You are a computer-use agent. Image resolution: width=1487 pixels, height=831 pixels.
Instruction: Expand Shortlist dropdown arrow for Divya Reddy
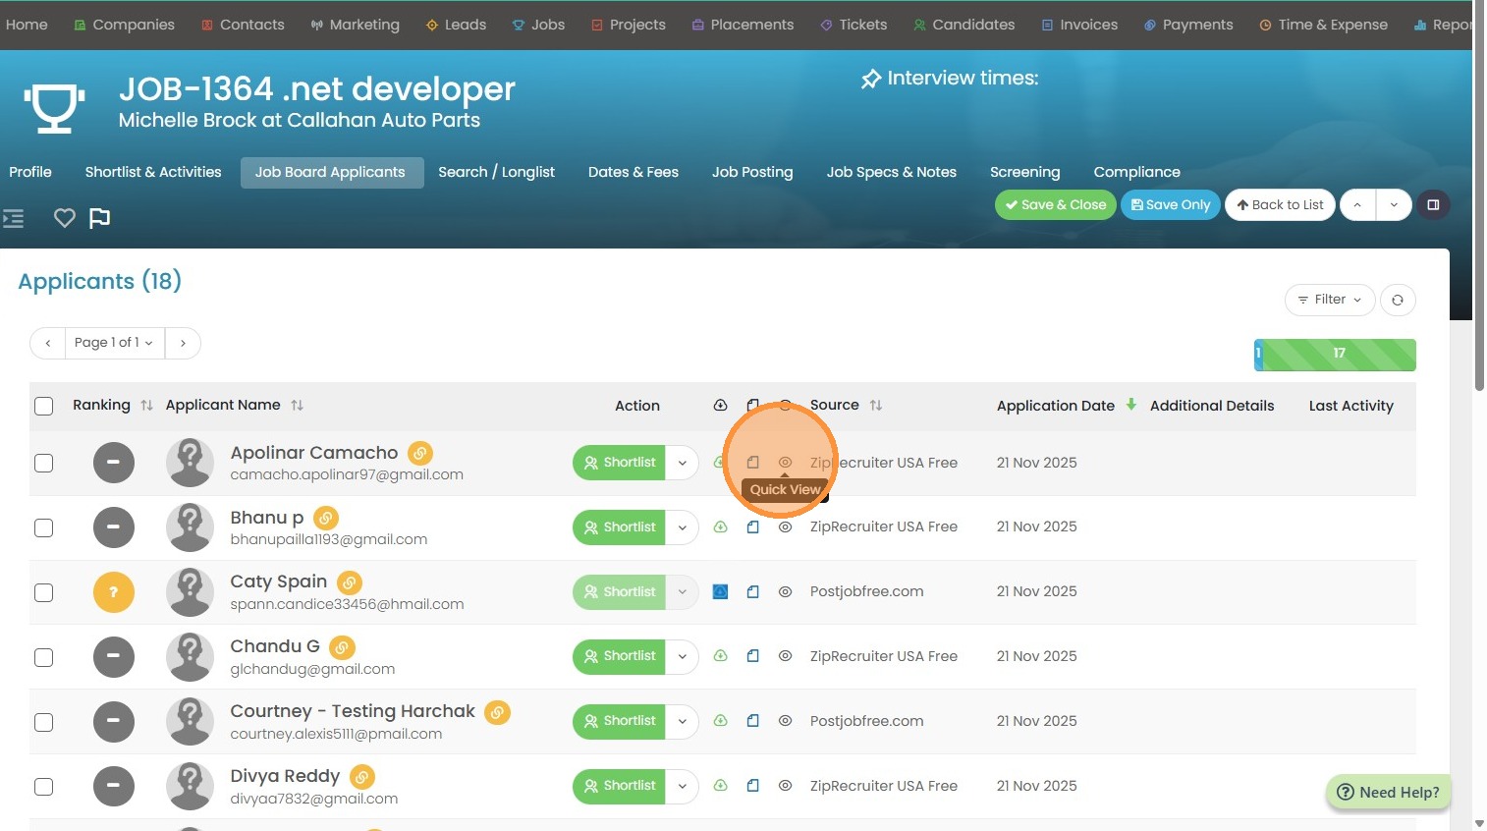[682, 787]
